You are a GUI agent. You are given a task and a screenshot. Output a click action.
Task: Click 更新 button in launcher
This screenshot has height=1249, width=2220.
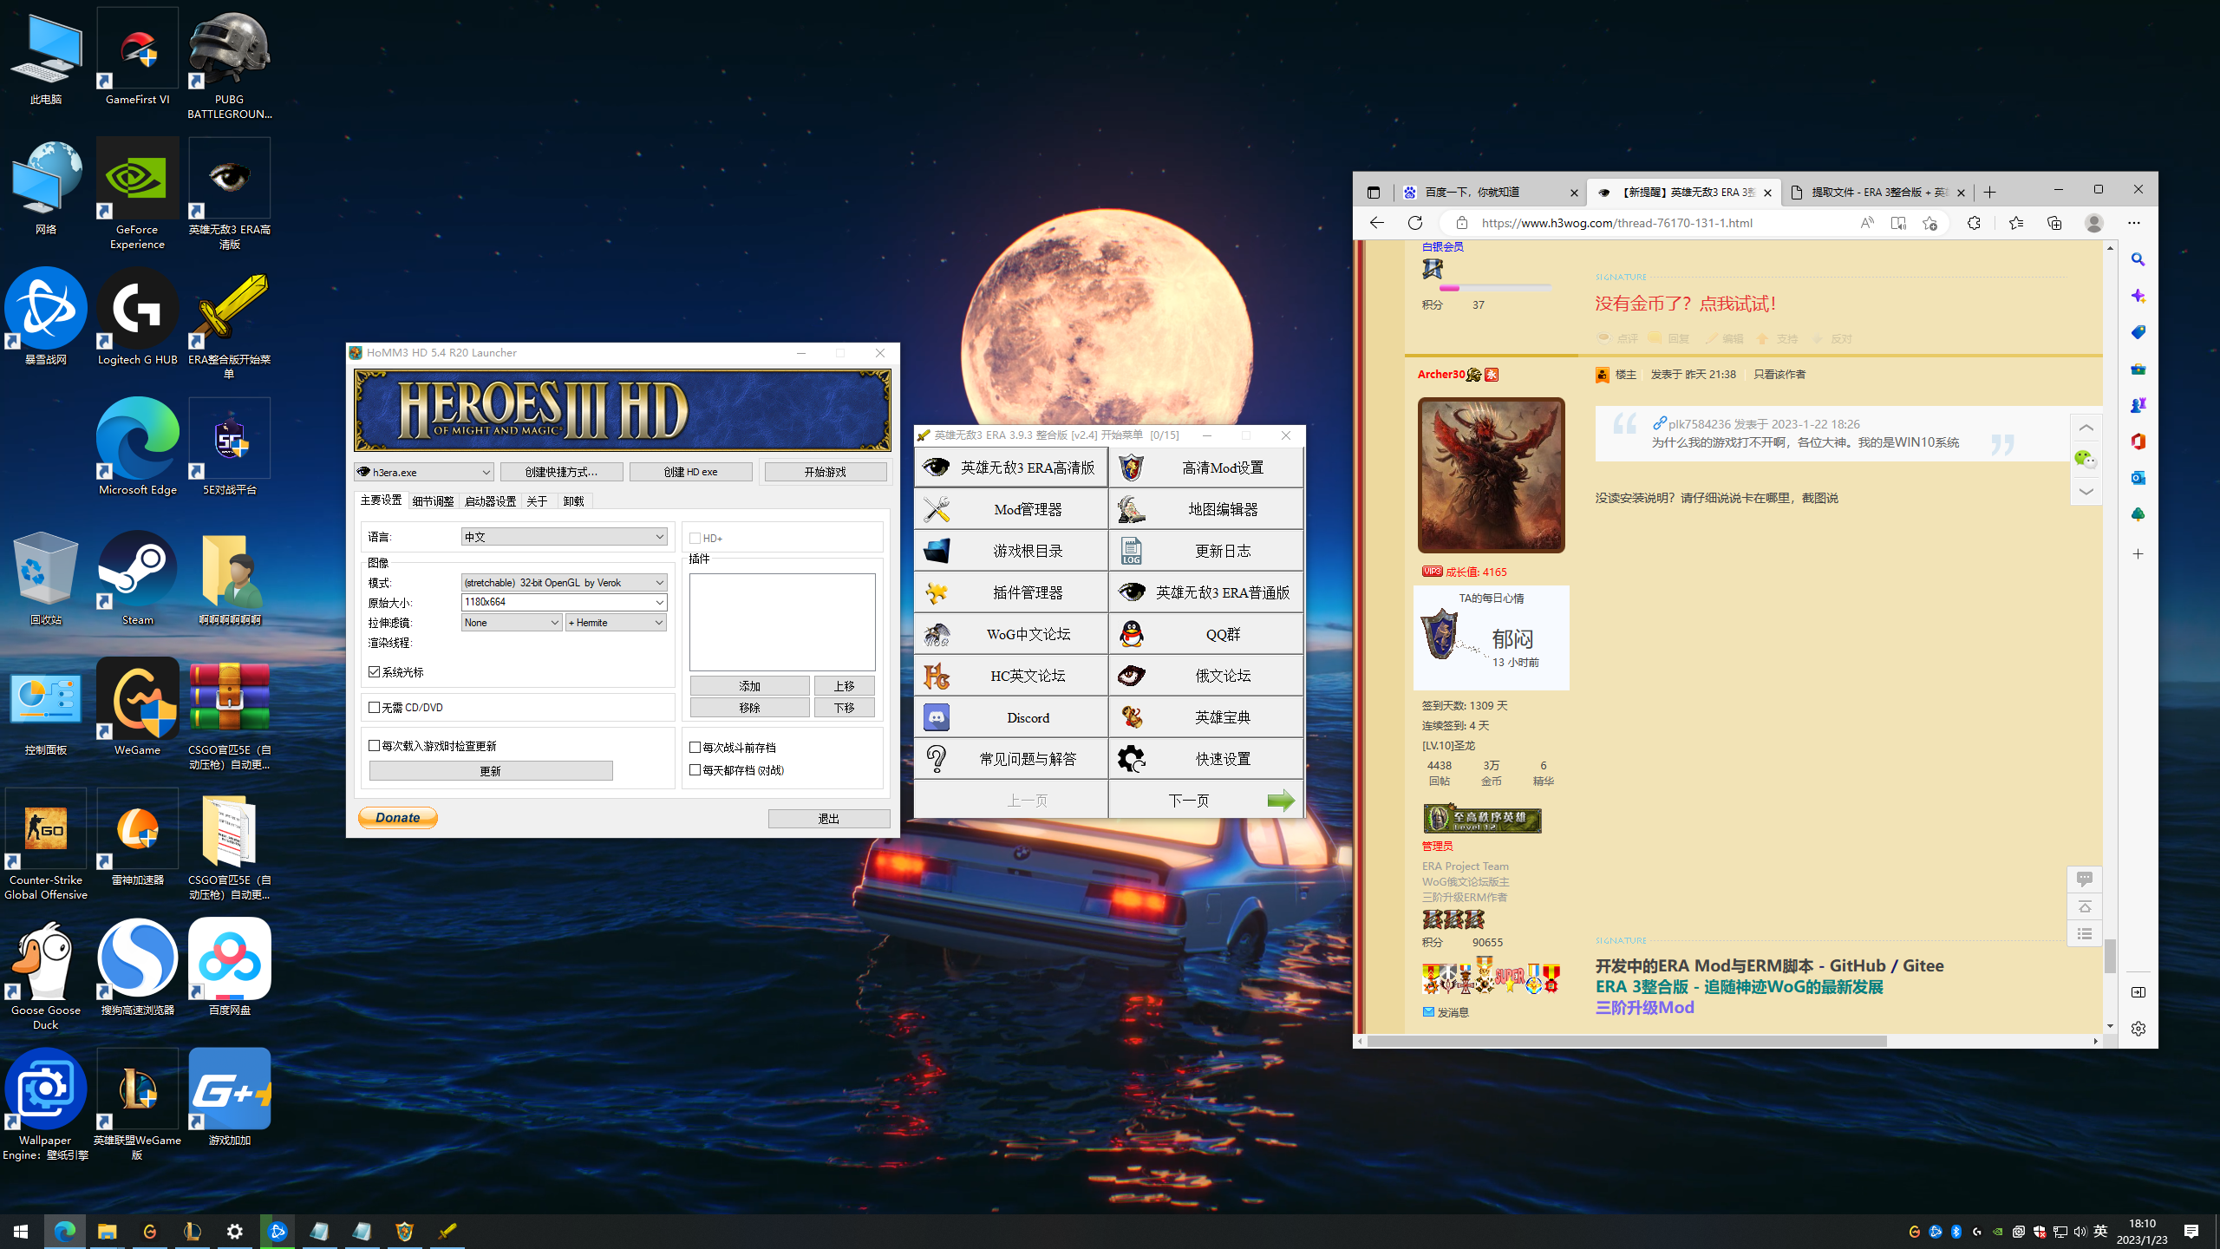pyautogui.click(x=490, y=770)
